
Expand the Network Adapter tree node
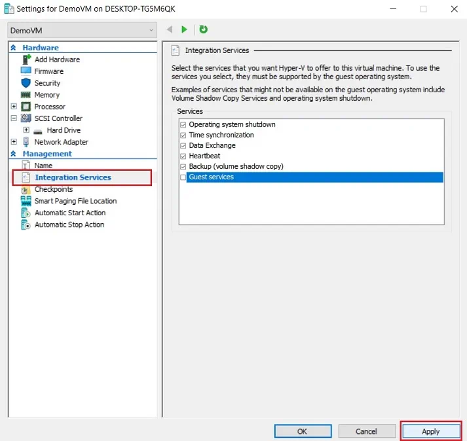click(x=14, y=142)
